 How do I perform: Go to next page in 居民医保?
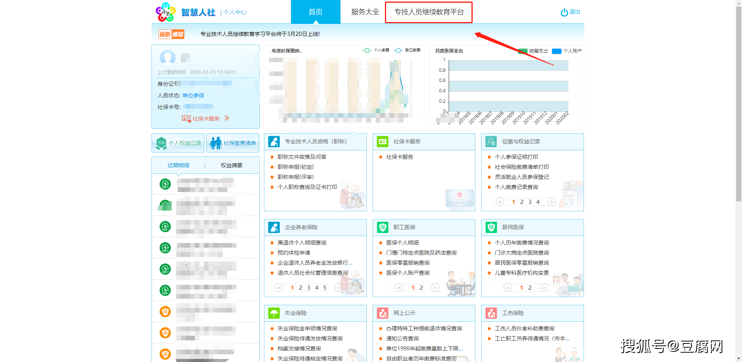coord(544,287)
